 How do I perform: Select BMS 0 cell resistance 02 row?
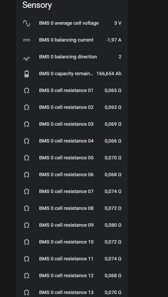[x=72, y=107]
